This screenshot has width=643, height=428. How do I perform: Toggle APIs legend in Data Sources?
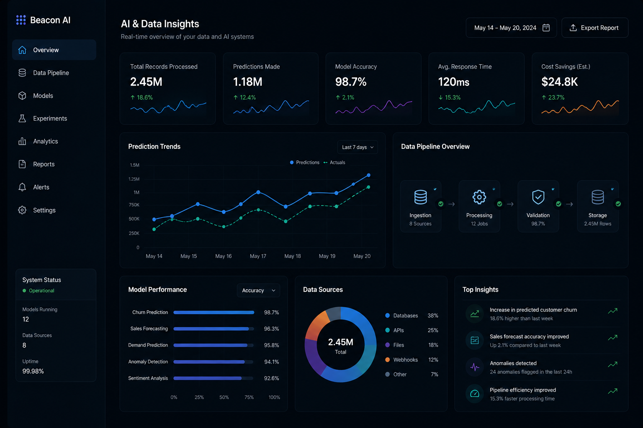point(412,330)
